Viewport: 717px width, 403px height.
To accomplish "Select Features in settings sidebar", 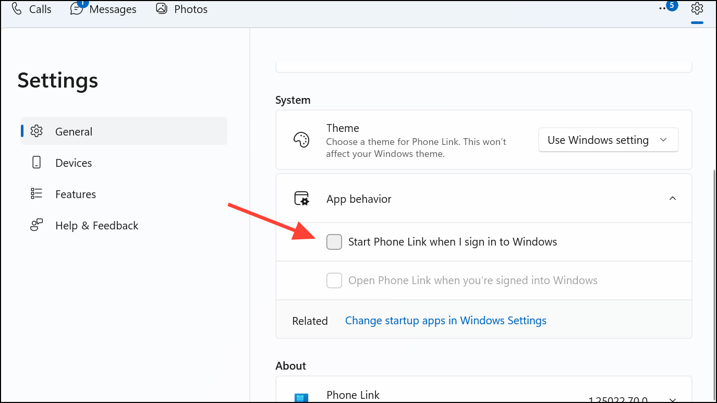I will (x=124, y=194).
